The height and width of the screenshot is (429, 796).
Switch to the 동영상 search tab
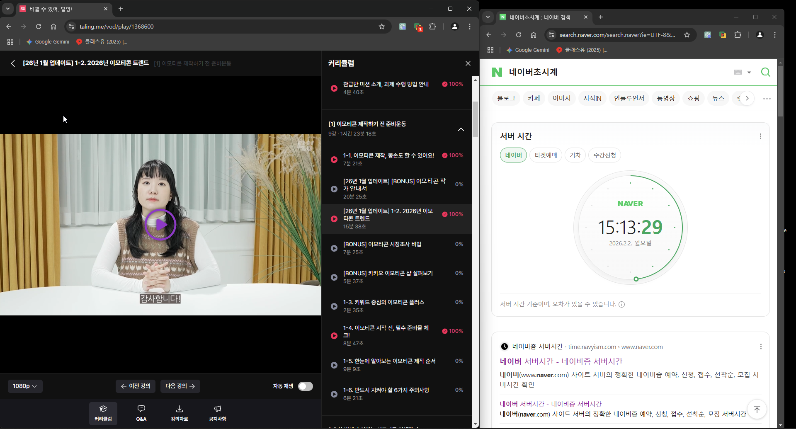click(x=666, y=98)
